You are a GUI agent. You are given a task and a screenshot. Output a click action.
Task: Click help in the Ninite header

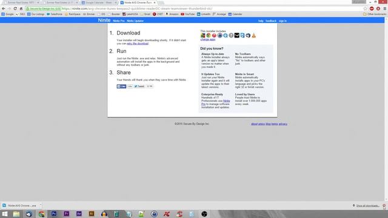pos(261,21)
